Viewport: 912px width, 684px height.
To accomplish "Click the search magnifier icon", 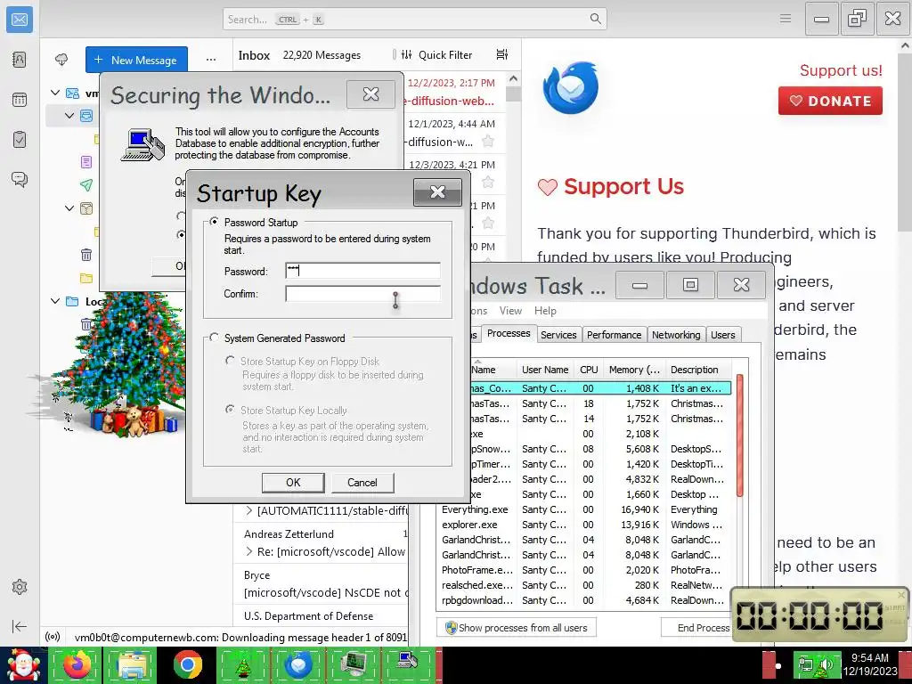I will (595, 19).
